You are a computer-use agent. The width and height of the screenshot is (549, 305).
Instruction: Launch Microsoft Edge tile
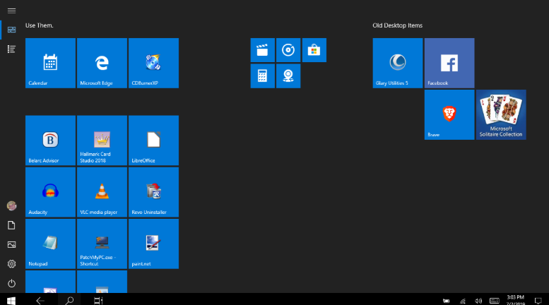pyautogui.click(x=102, y=63)
